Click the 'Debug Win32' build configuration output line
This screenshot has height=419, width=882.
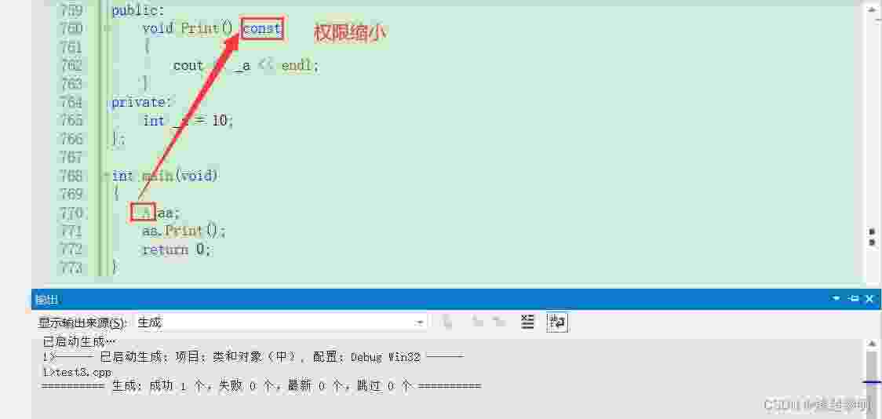(253, 357)
